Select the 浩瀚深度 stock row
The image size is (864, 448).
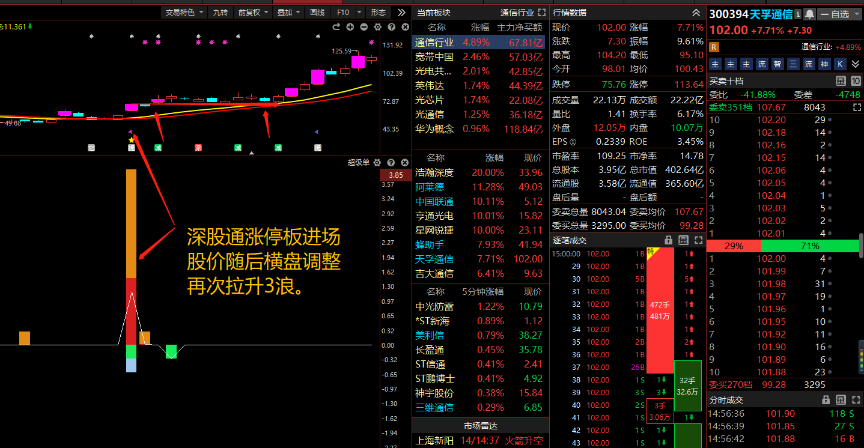(x=480, y=173)
